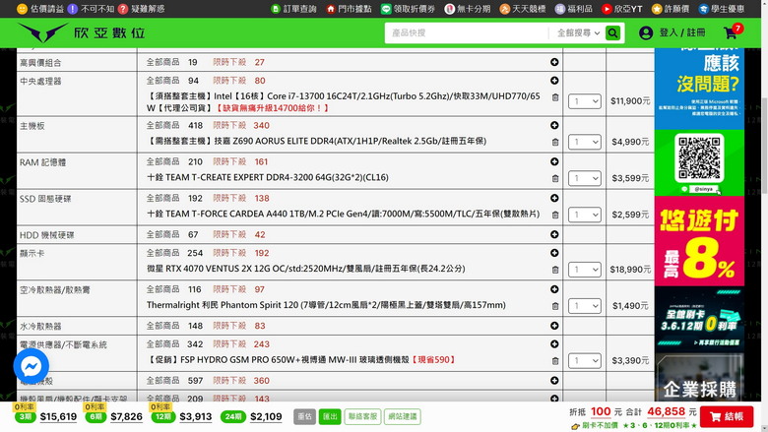Delete the Thermalright Phantom Spirit 120 item
This screenshot has height=432, width=768.
coord(555,306)
